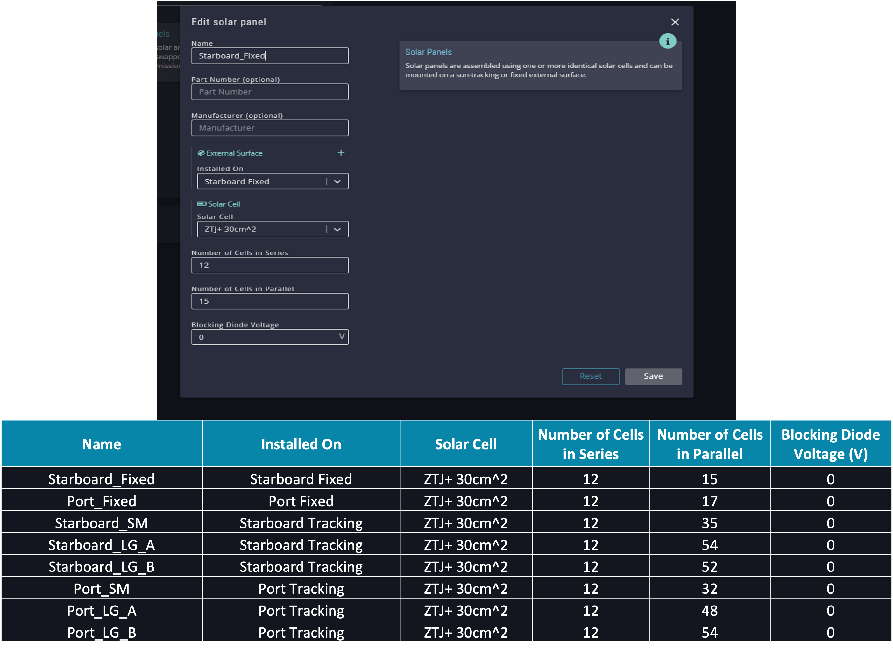Click Blocking Diode Voltage field
Screen dimensions: 893x652
[x=270, y=337]
